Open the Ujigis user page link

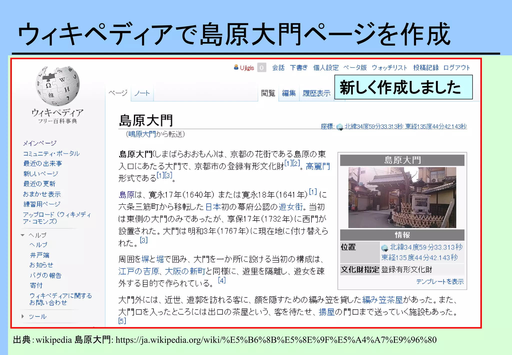tap(247, 68)
